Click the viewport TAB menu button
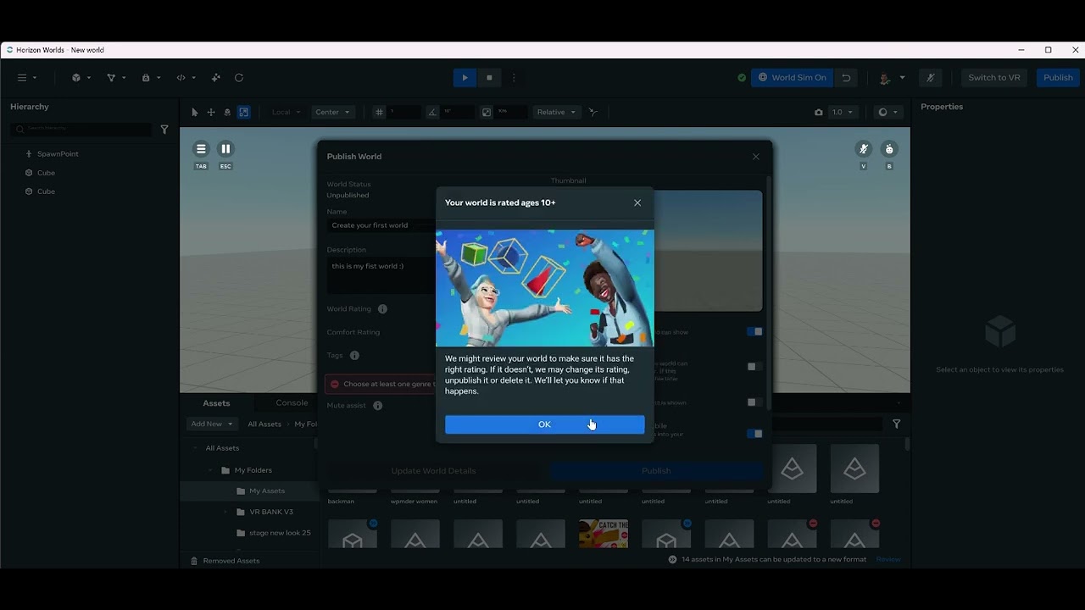1085x610 pixels. (201, 149)
